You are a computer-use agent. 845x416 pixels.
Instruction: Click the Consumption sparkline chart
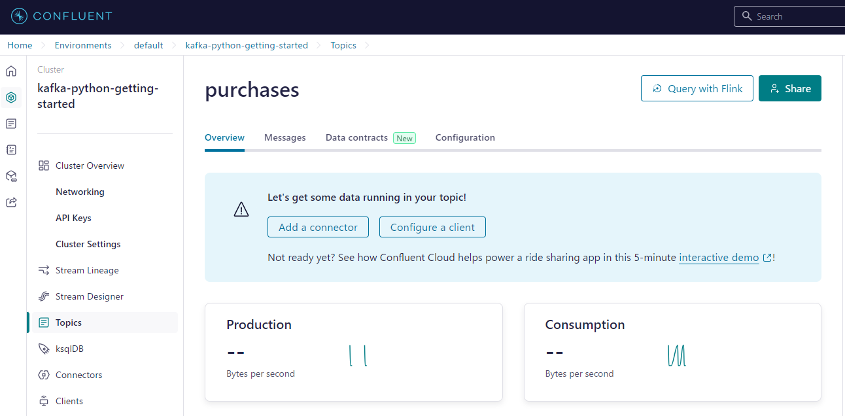pyautogui.click(x=676, y=356)
